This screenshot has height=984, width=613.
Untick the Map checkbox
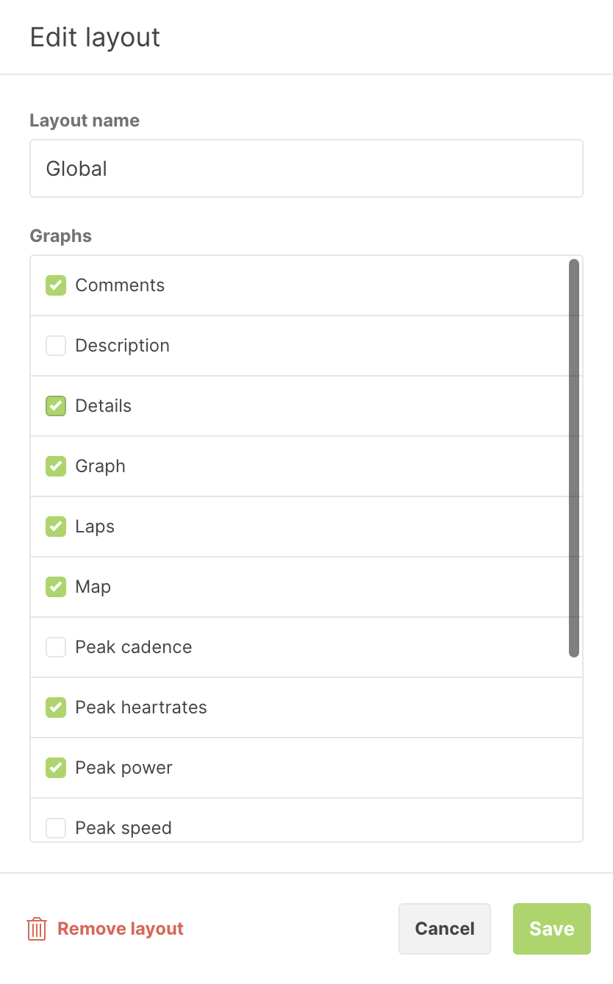[56, 587]
